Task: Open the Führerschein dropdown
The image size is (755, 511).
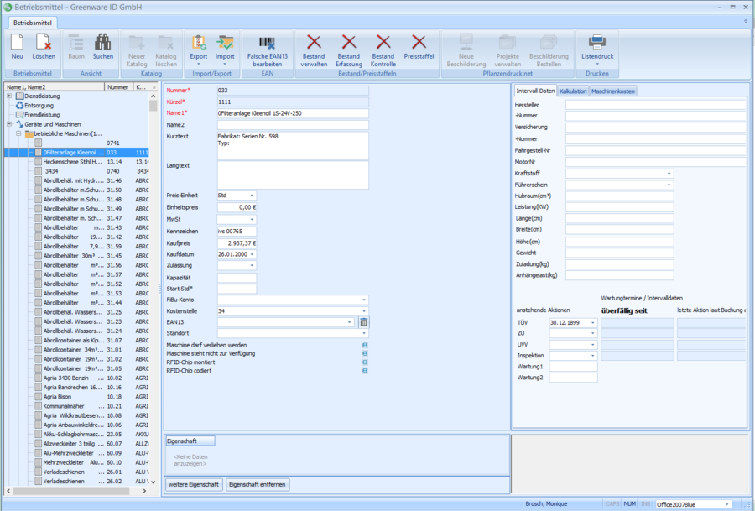Action: (x=669, y=185)
